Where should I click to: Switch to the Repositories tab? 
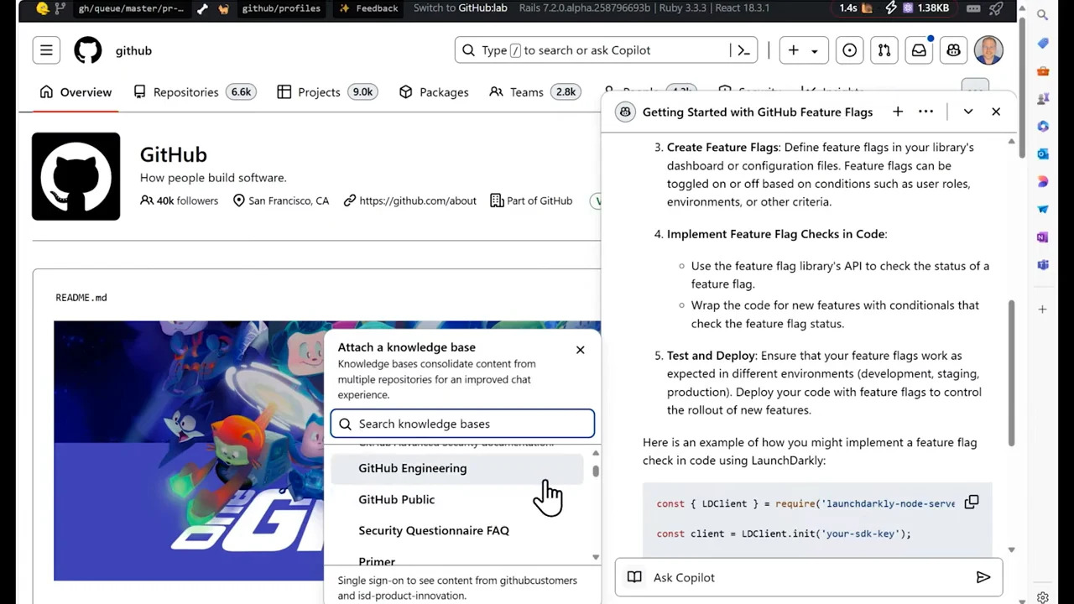[195, 92]
